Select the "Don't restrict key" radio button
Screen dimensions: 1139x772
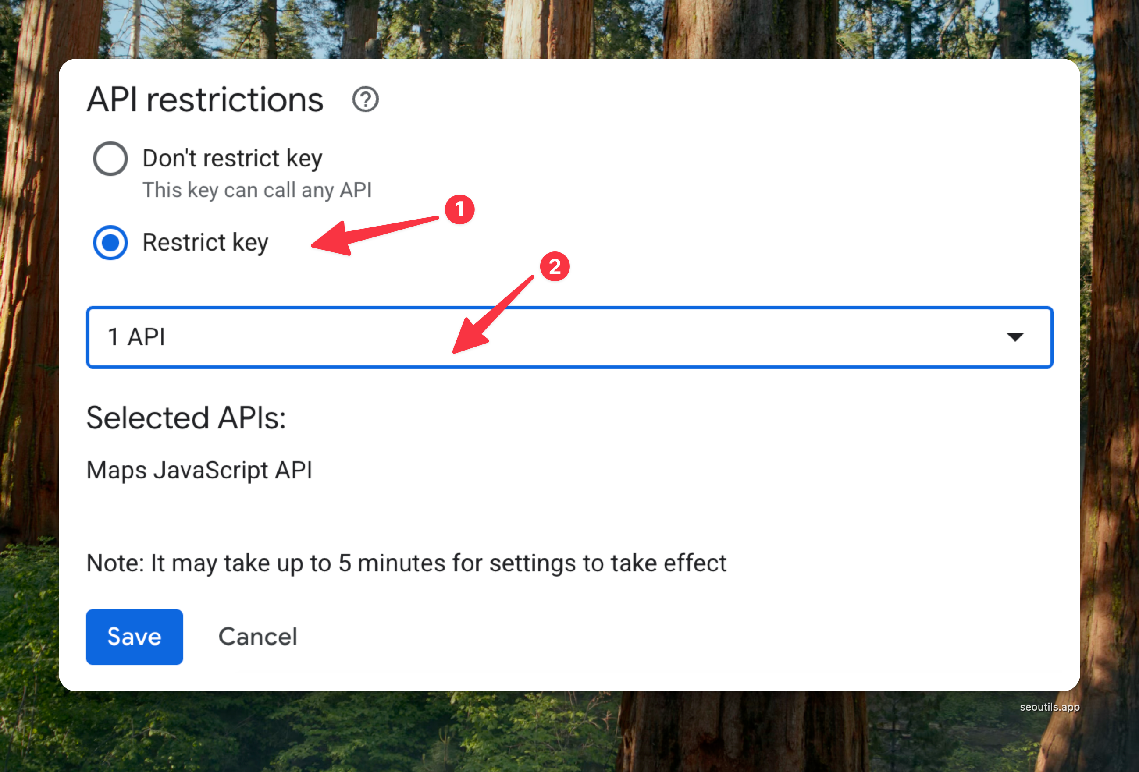(110, 158)
